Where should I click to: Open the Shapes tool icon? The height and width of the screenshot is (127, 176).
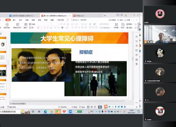click(x=123, y=26)
